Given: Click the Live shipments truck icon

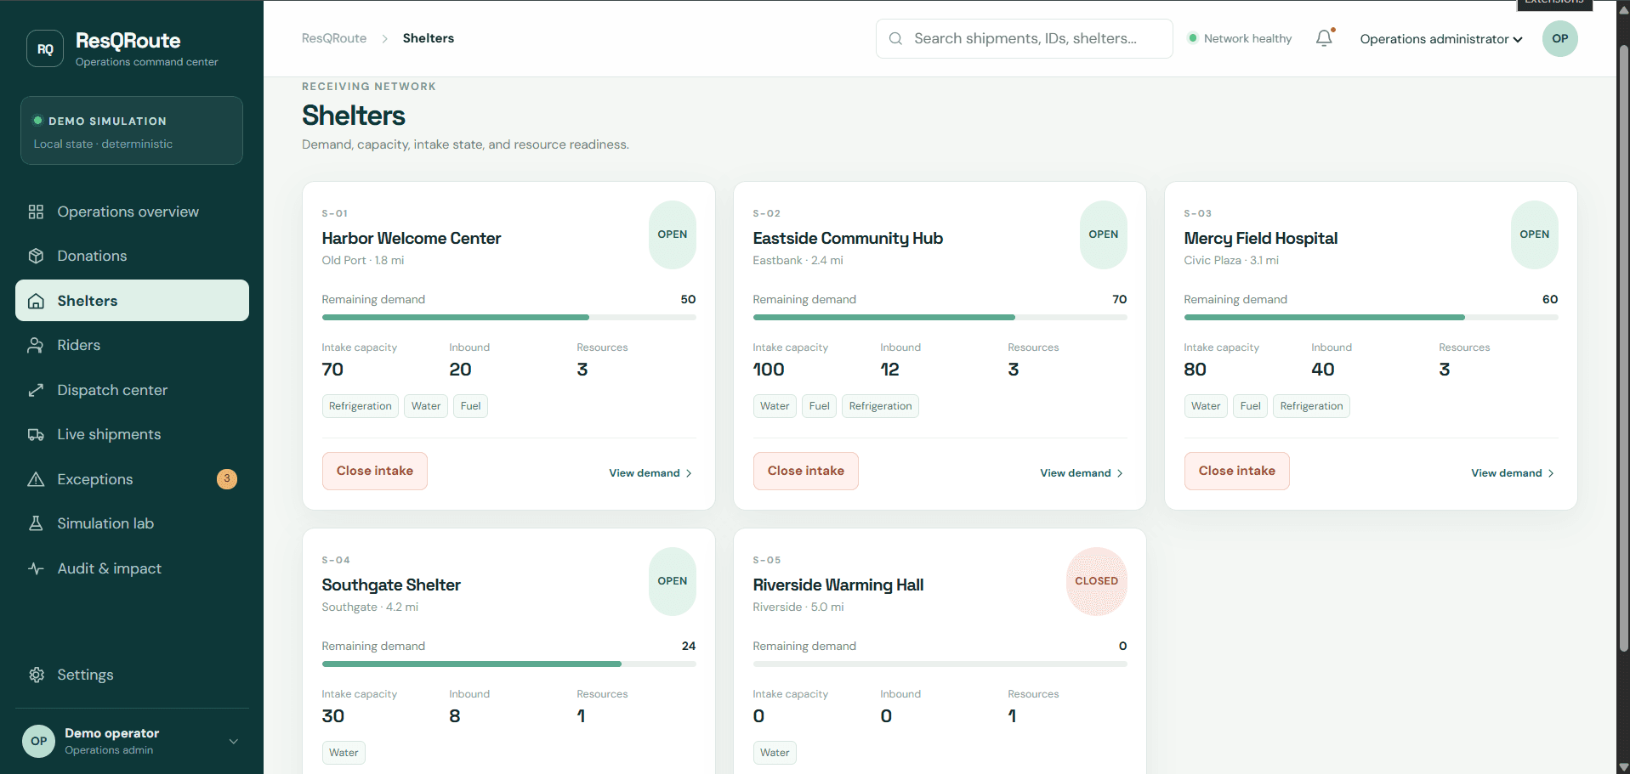Looking at the screenshot, I should (36, 434).
